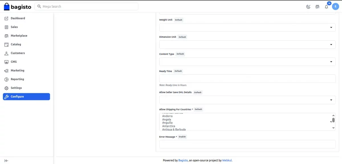Image resolution: width=342 pixels, height=164 pixels.
Task: Click the Marketplace store icon
Action: pyautogui.click(x=7, y=36)
